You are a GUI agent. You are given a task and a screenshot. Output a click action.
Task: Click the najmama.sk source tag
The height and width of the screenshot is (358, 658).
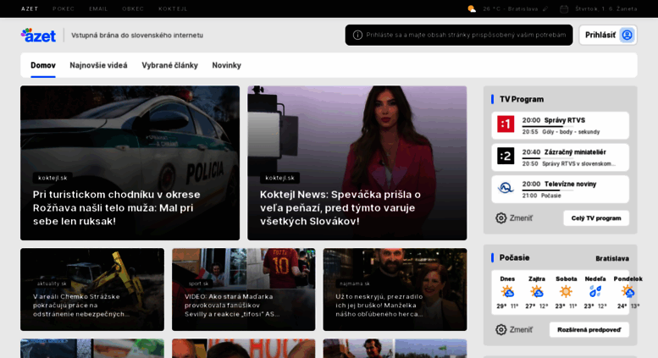tap(355, 284)
